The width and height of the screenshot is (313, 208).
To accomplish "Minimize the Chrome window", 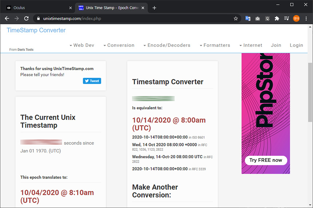I will [x=278, y=5].
